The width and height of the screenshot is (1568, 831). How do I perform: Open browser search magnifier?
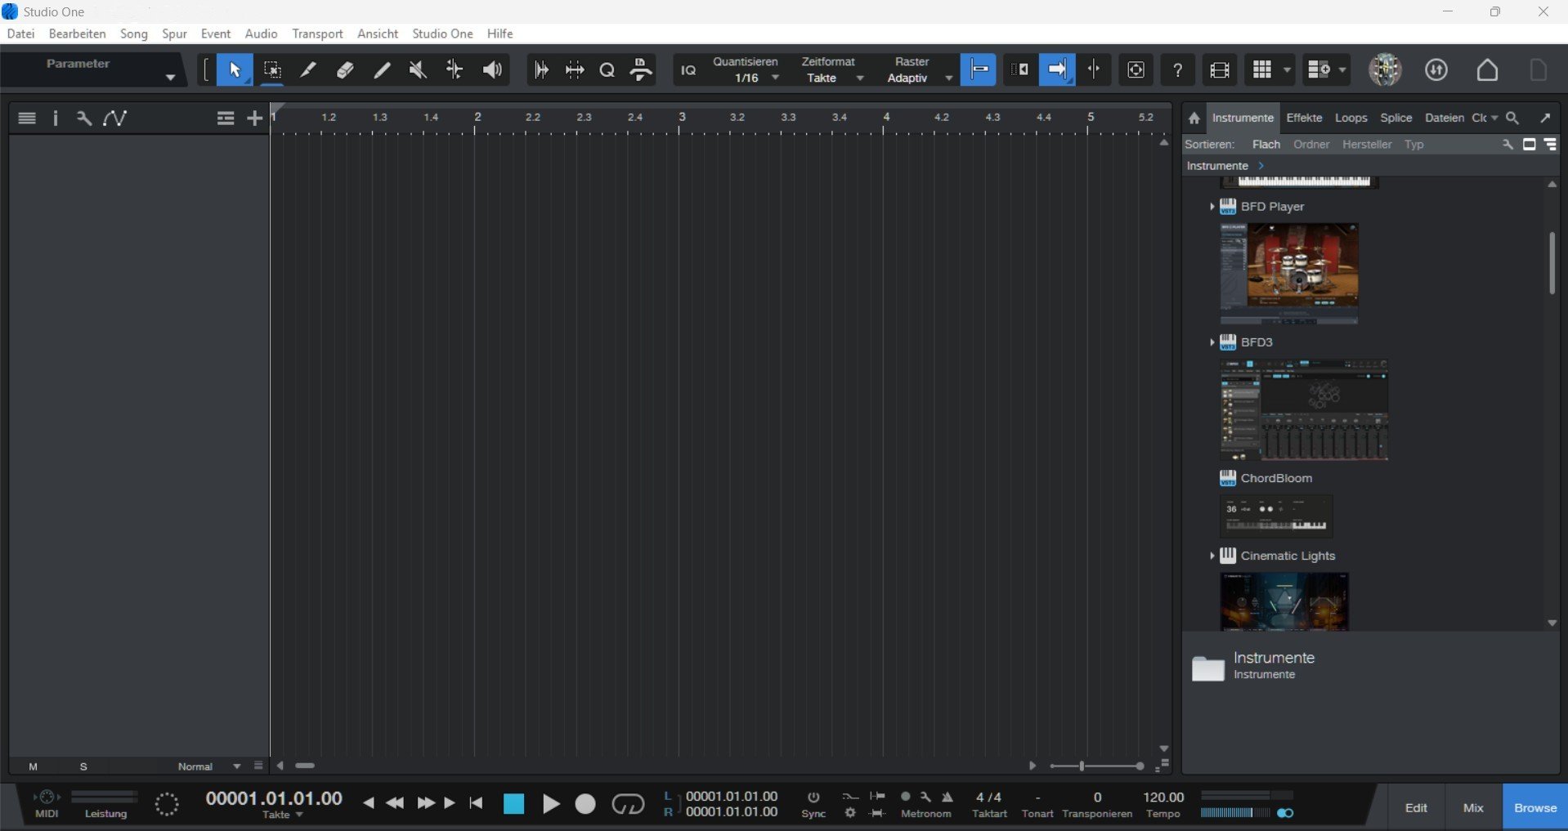click(x=1512, y=118)
